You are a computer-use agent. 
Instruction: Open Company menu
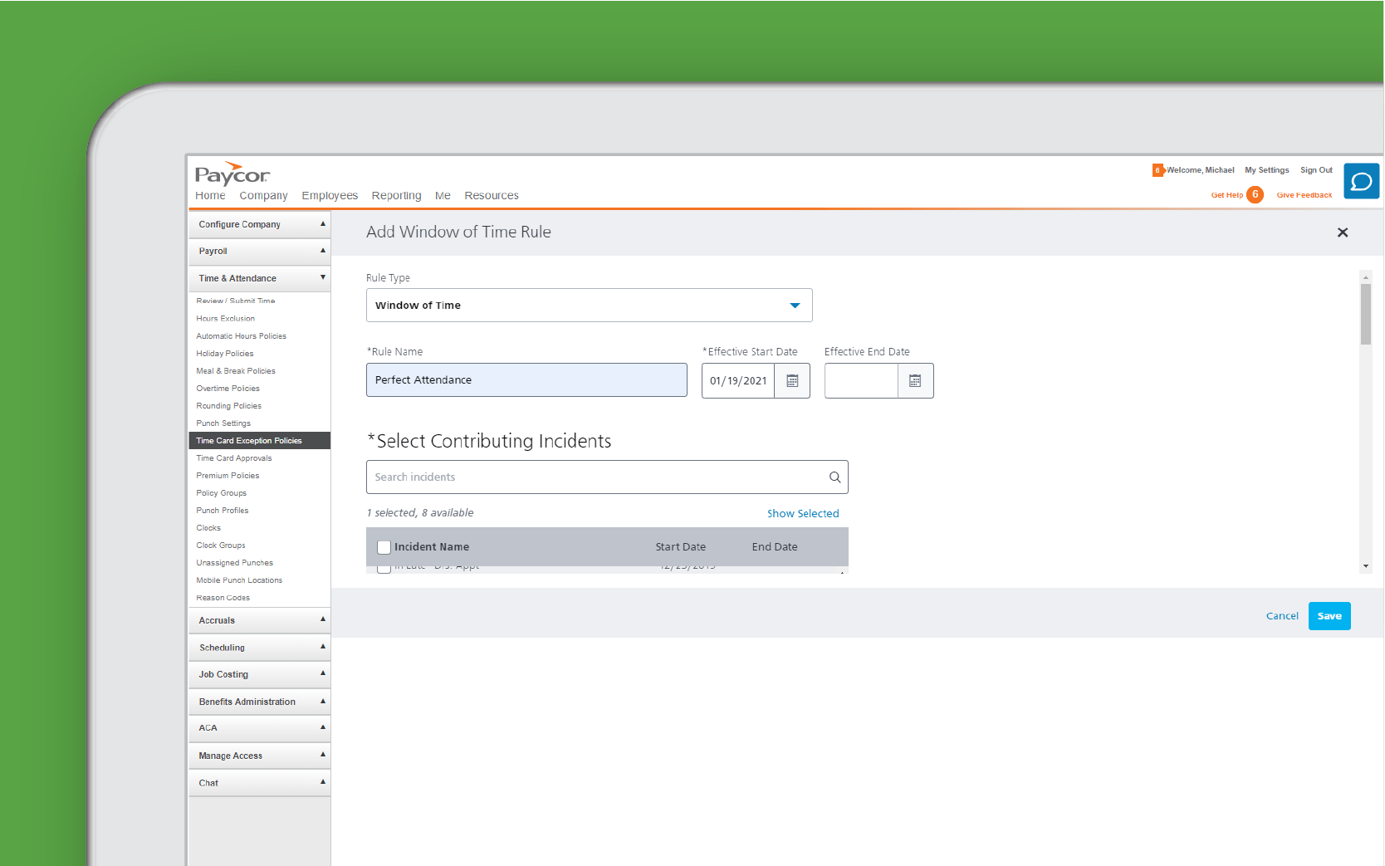pyautogui.click(x=263, y=196)
